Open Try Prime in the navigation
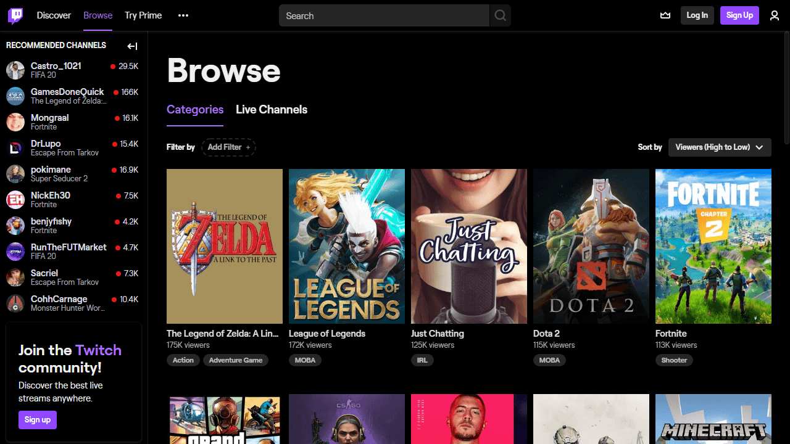 tap(143, 15)
